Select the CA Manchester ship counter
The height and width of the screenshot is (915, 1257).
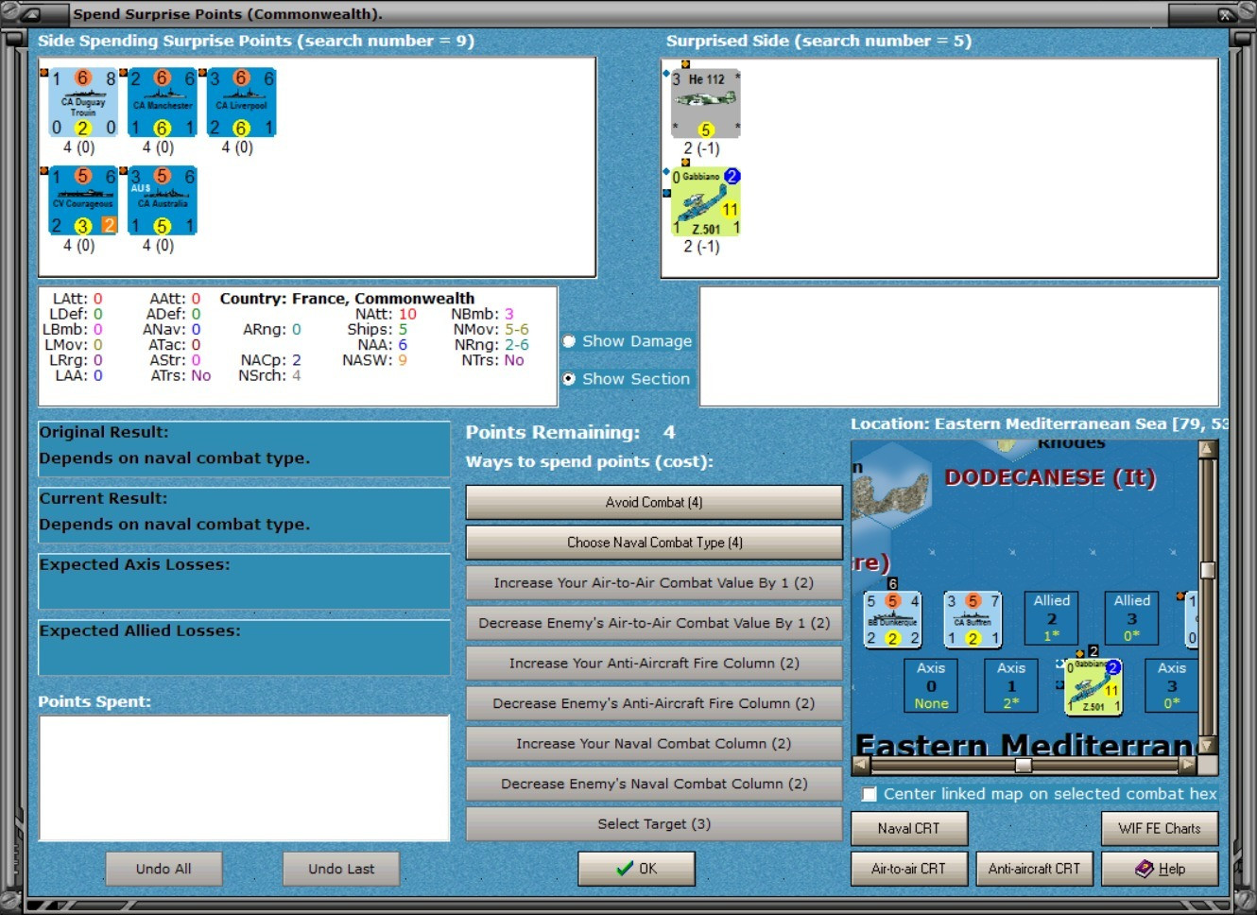point(163,103)
